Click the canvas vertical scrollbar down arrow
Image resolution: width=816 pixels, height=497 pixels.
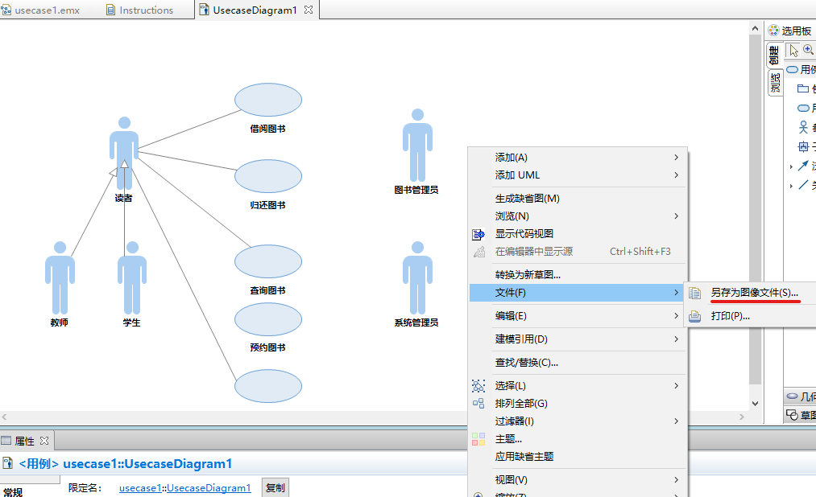click(x=755, y=403)
